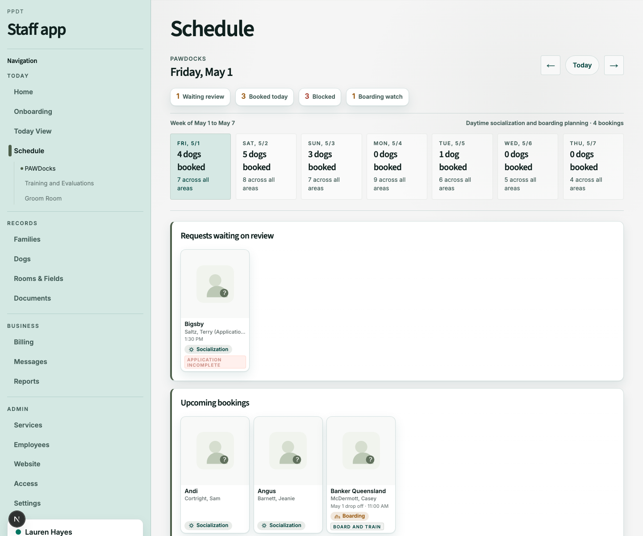Click '1:30 PM' time on Bigsby
643x536 pixels.
point(194,339)
